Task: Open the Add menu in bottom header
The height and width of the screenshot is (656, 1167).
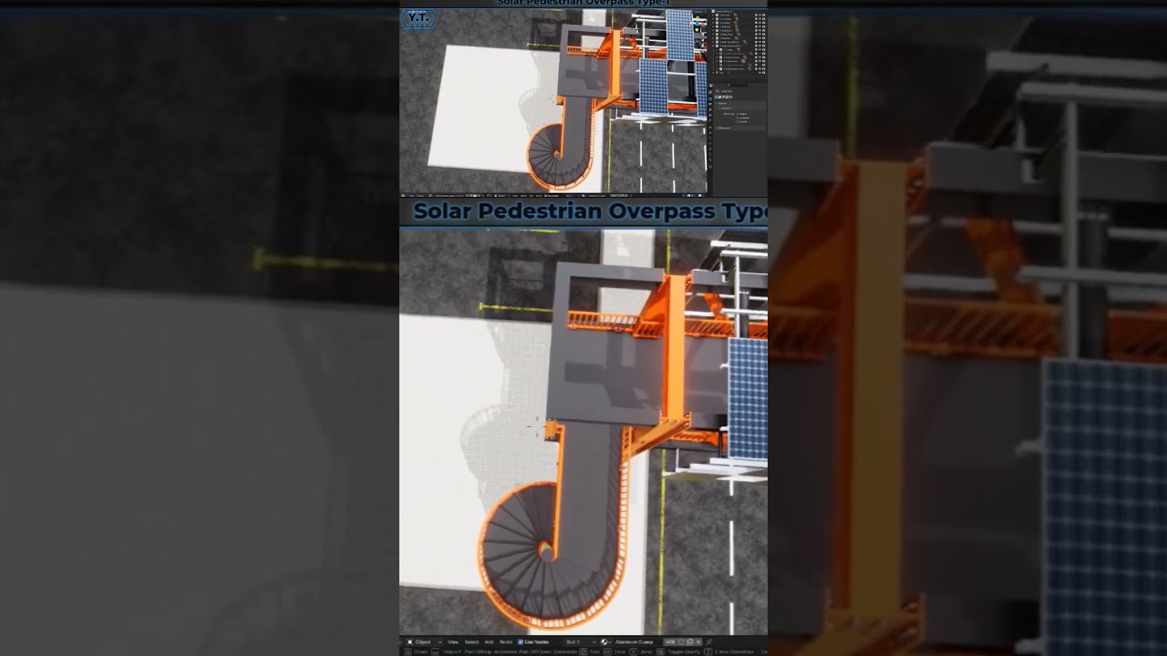Action: coord(489,642)
